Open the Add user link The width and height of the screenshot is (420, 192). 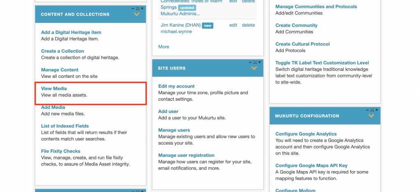tap(168, 111)
